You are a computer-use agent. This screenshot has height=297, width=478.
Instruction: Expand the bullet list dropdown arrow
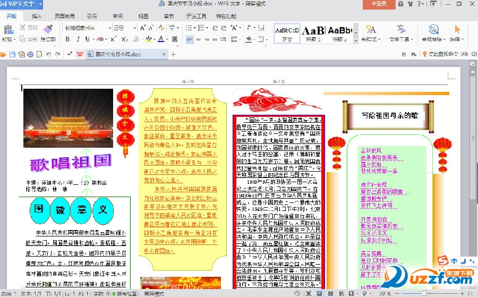194,28
